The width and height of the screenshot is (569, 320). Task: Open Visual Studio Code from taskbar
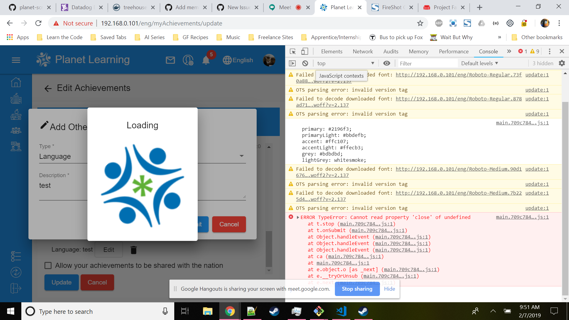341,311
